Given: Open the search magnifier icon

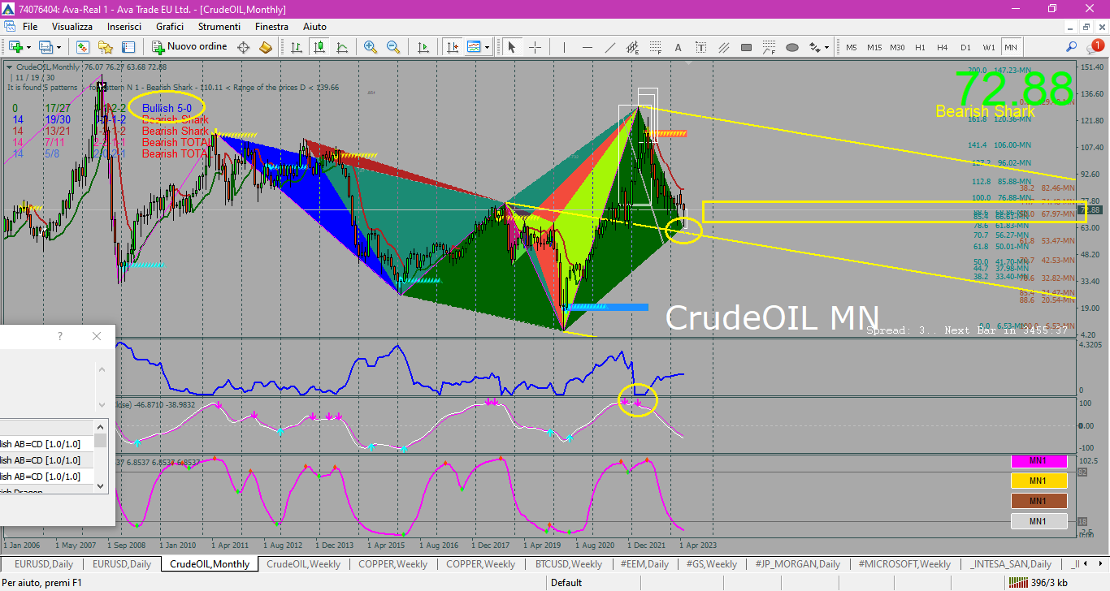Looking at the screenshot, I should click(1072, 47).
